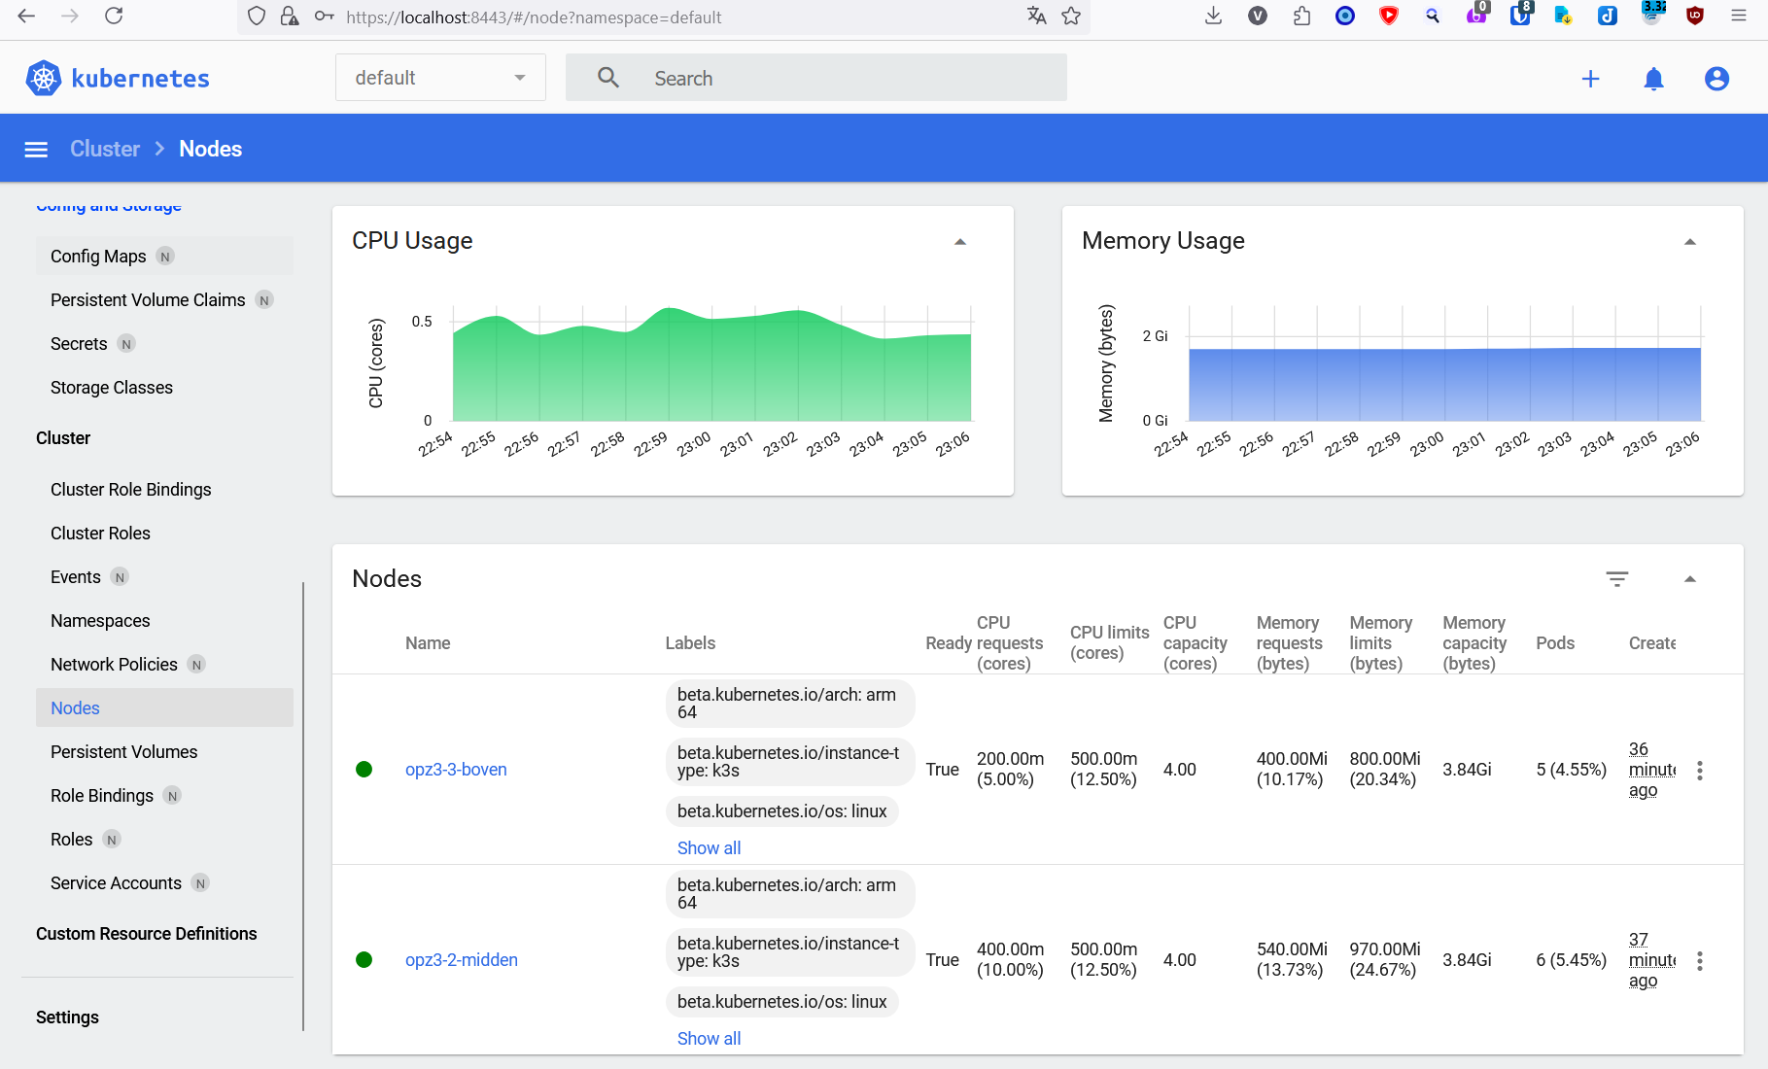Click the browser back arrow

point(26,16)
